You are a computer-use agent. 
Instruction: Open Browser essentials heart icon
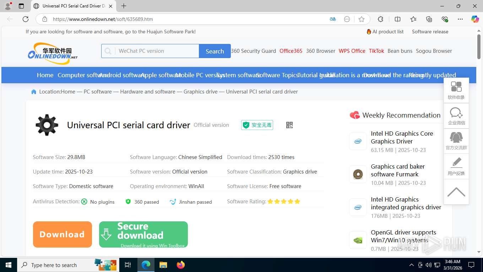coord(445,19)
